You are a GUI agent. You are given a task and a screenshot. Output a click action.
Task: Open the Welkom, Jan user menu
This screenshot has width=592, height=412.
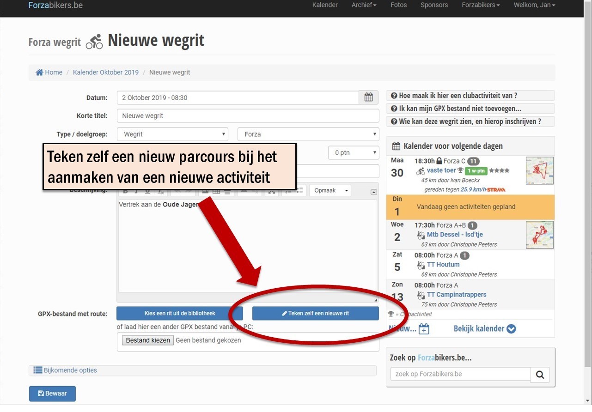534,5
